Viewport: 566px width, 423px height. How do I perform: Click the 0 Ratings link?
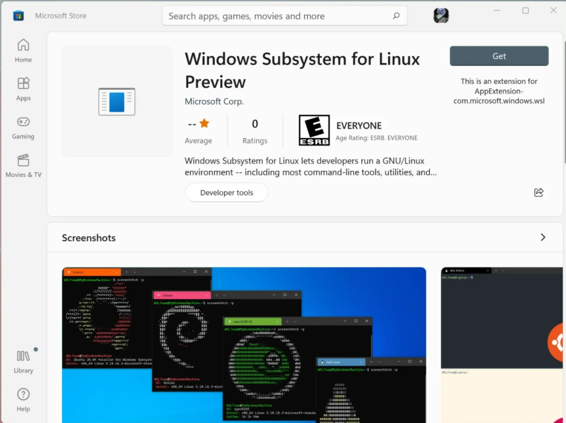click(255, 130)
